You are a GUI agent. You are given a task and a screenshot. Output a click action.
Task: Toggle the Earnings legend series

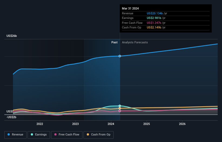pos(39,135)
